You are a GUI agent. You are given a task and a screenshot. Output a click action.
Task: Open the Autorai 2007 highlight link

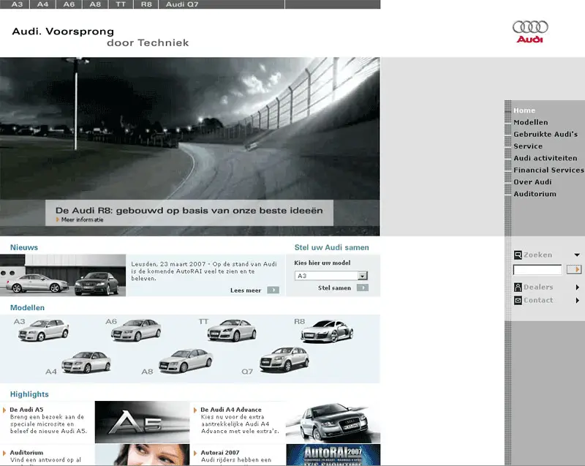click(220, 453)
